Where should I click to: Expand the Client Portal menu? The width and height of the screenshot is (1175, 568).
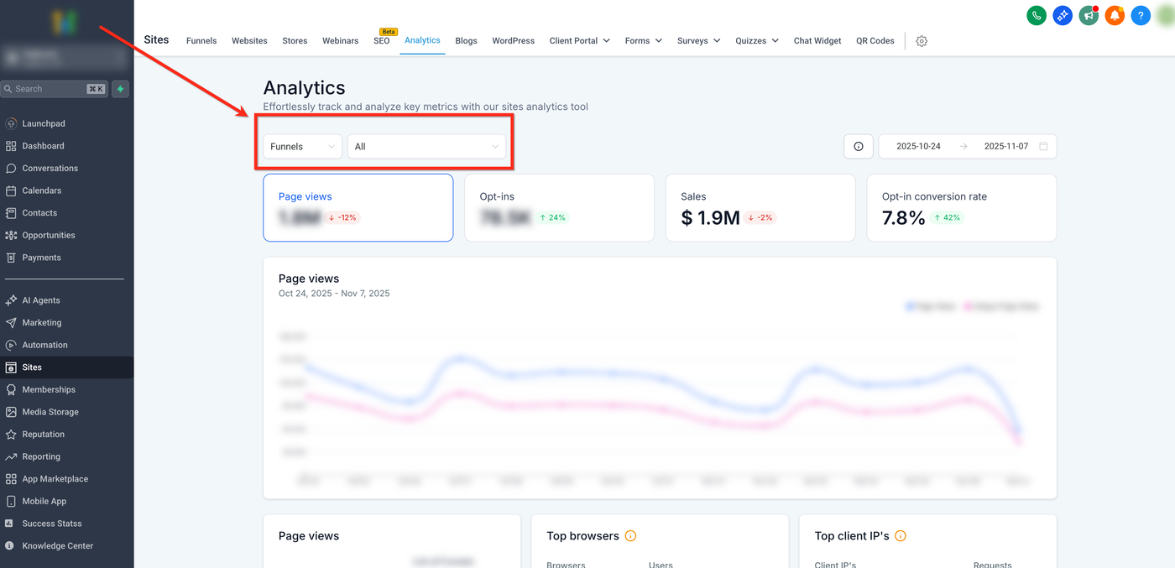tap(579, 41)
